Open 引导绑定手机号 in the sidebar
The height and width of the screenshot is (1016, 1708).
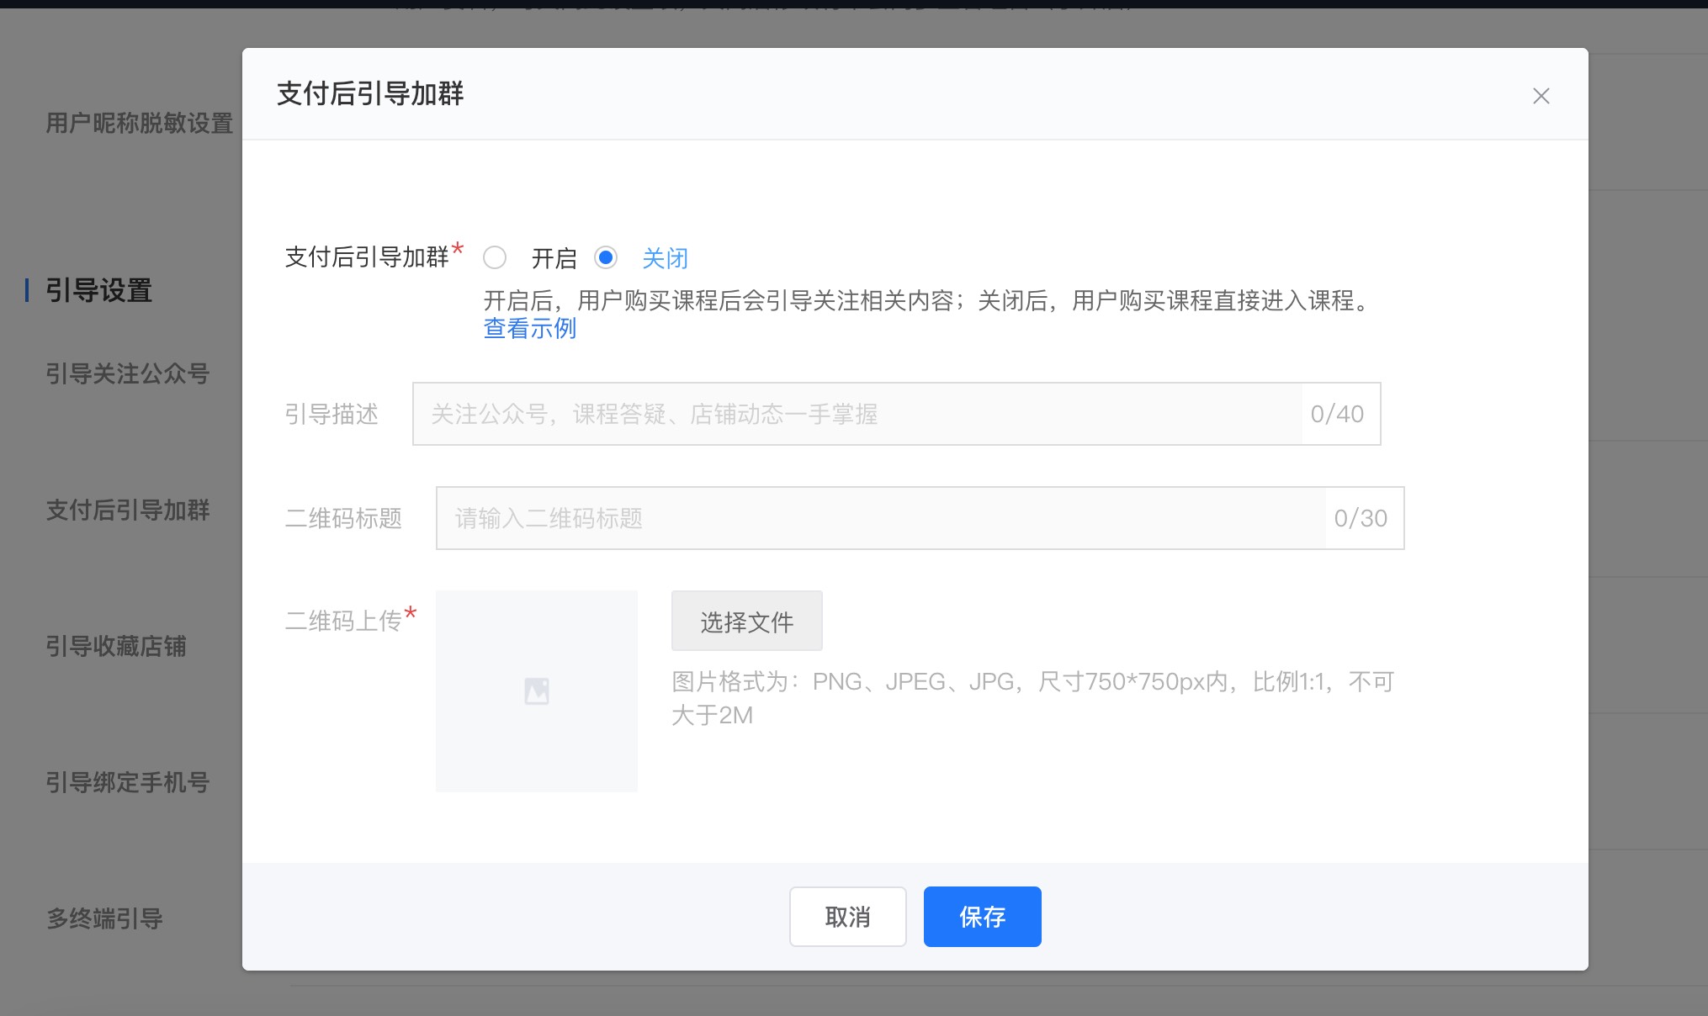pos(128,782)
